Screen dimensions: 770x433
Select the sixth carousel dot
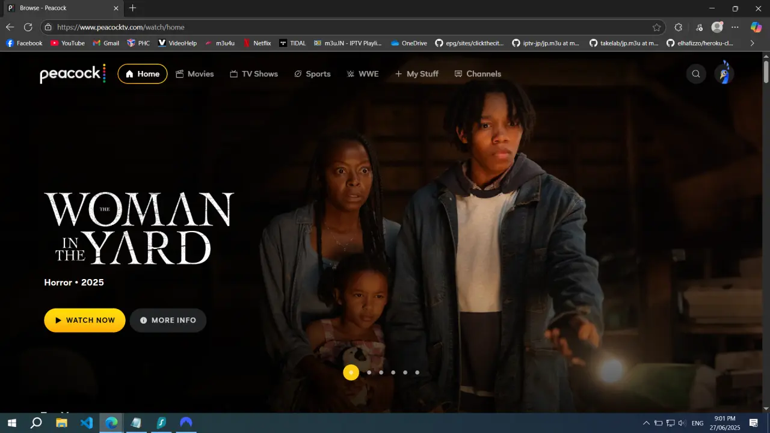(x=417, y=372)
